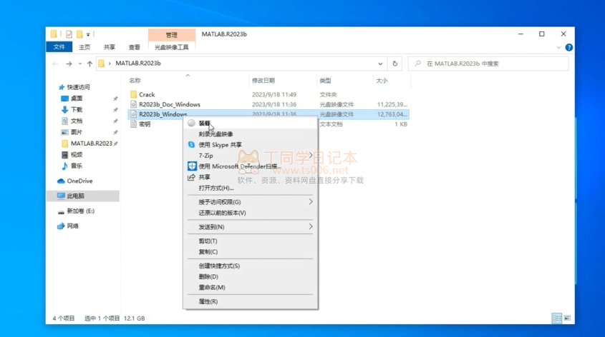605x337 pixels.
Task: Choose 创建快捷方式(S) menu entry
Action: pyautogui.click(x=250, y=266)
